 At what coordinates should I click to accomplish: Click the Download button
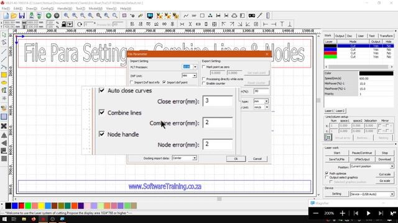tap(384, 159)
